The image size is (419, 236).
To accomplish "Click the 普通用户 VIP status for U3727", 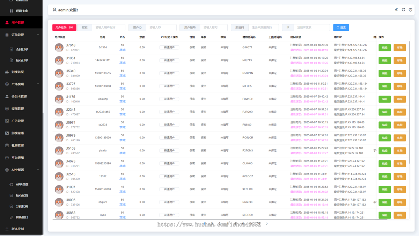I will click(x=169, y=86).
